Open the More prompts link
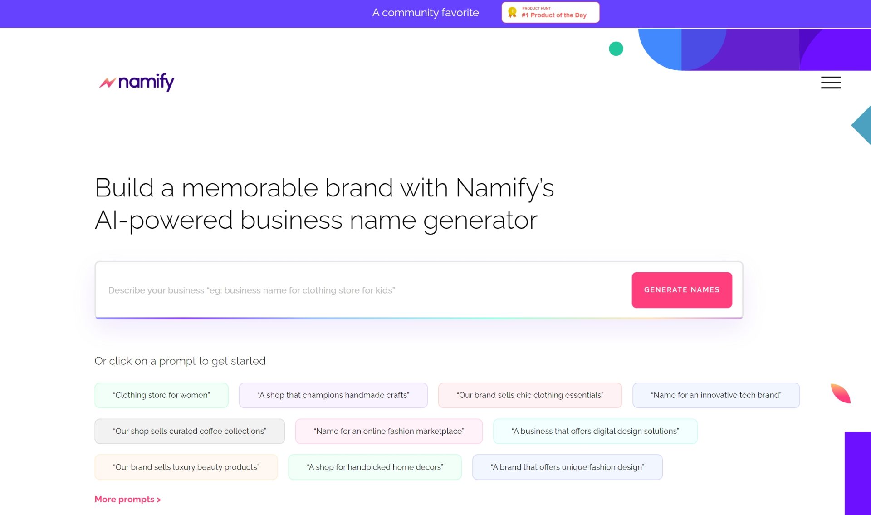 coord(127,499)
